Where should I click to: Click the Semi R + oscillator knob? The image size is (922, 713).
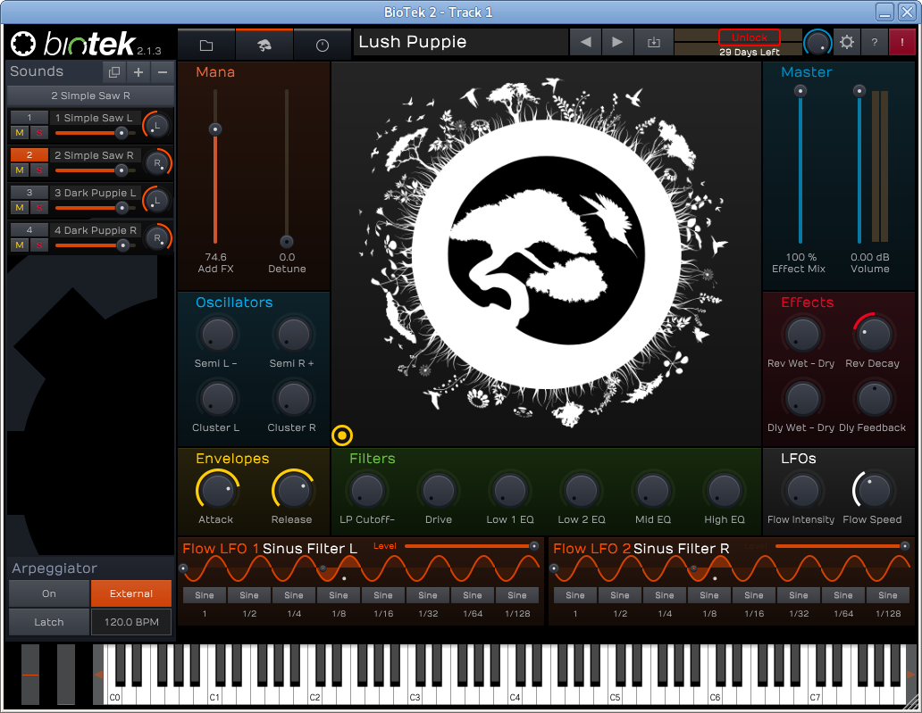coord(292,335)
